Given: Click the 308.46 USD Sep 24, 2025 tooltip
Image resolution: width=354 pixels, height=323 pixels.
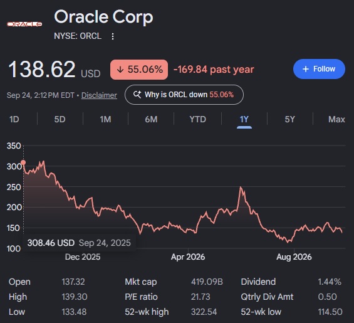Looking at the screenshot, I should click(79, 243).
